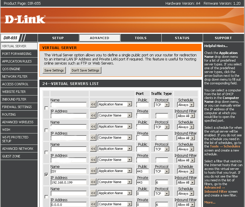The height and width of the screenshot is (207, 245).
Task: Click the Public port field showing 443
Action: (143, 171)
